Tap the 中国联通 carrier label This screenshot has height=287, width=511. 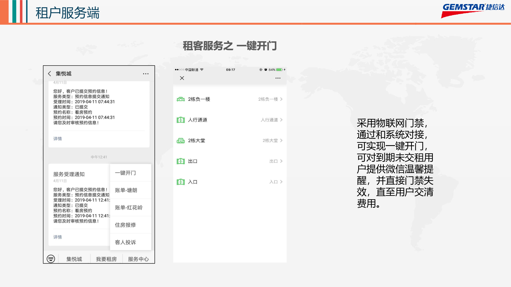(192, 70)
